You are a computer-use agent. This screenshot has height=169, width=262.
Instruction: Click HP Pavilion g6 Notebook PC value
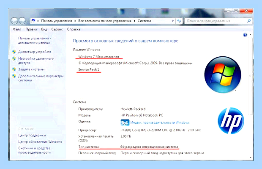click(142, 115)
